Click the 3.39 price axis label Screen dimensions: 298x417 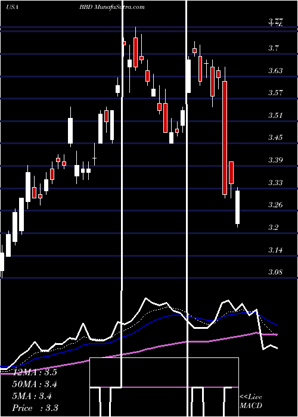coord(275,160)
